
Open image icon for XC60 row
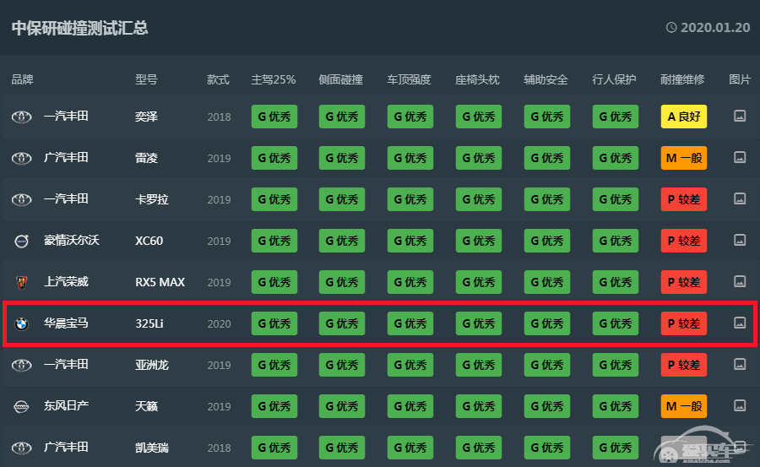click(740, 240)
